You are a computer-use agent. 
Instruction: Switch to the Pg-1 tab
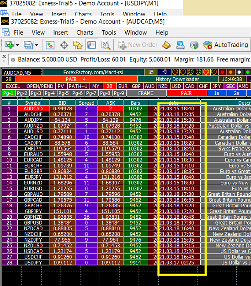point(9,93)
